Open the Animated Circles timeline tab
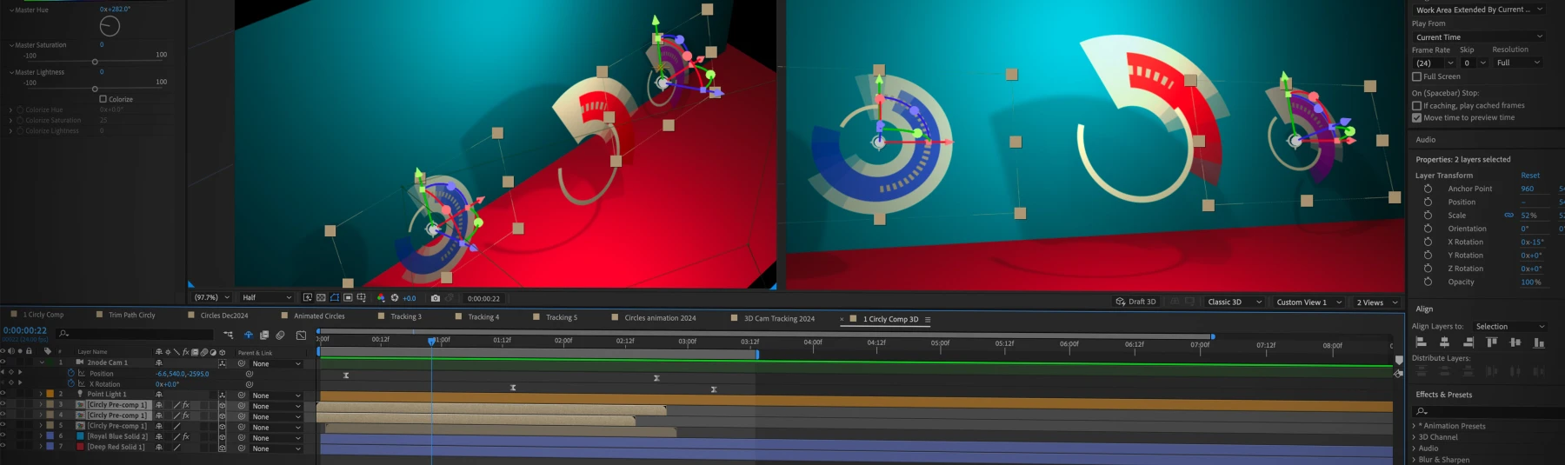Image resolution: width=1565 pixels, height=465 pixels. (x=319, y=316)
